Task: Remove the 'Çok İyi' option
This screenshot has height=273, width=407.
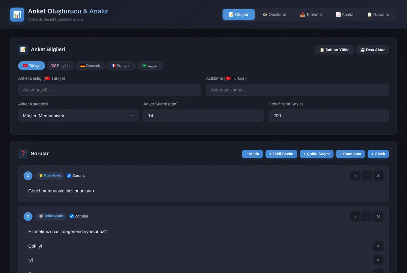Action: coord(379,246)
